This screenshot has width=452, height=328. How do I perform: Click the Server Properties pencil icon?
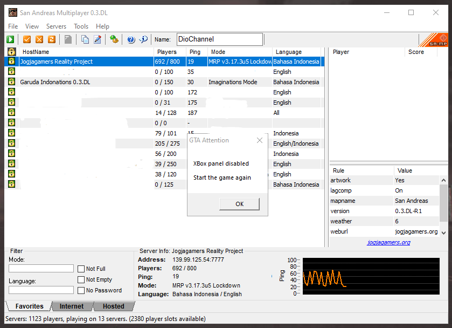(98, 39)
